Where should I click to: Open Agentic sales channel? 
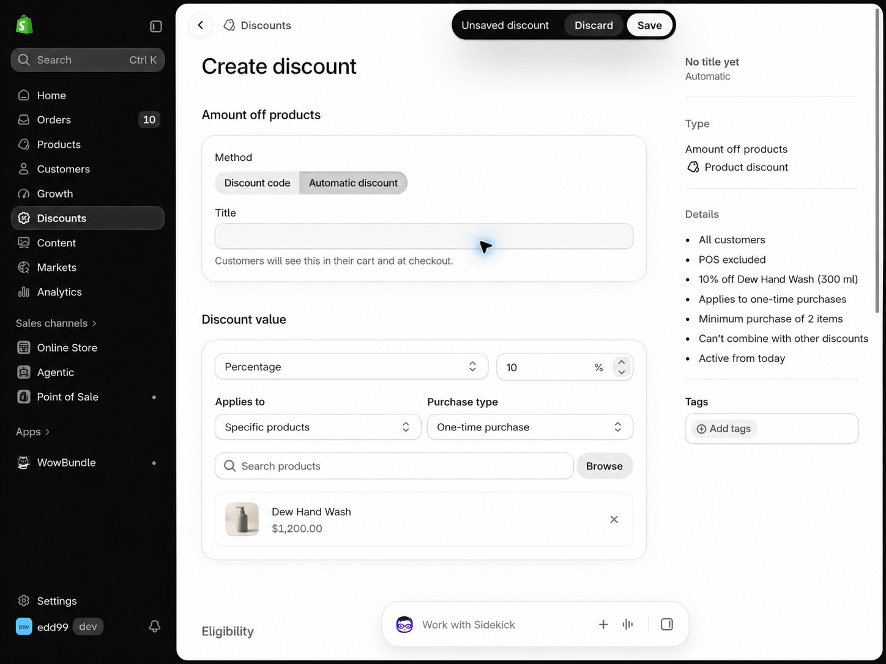point(87,372)
